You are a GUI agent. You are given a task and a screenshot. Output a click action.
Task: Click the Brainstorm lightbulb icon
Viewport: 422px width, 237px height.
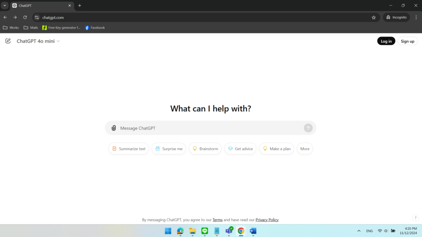click(195, 149)
